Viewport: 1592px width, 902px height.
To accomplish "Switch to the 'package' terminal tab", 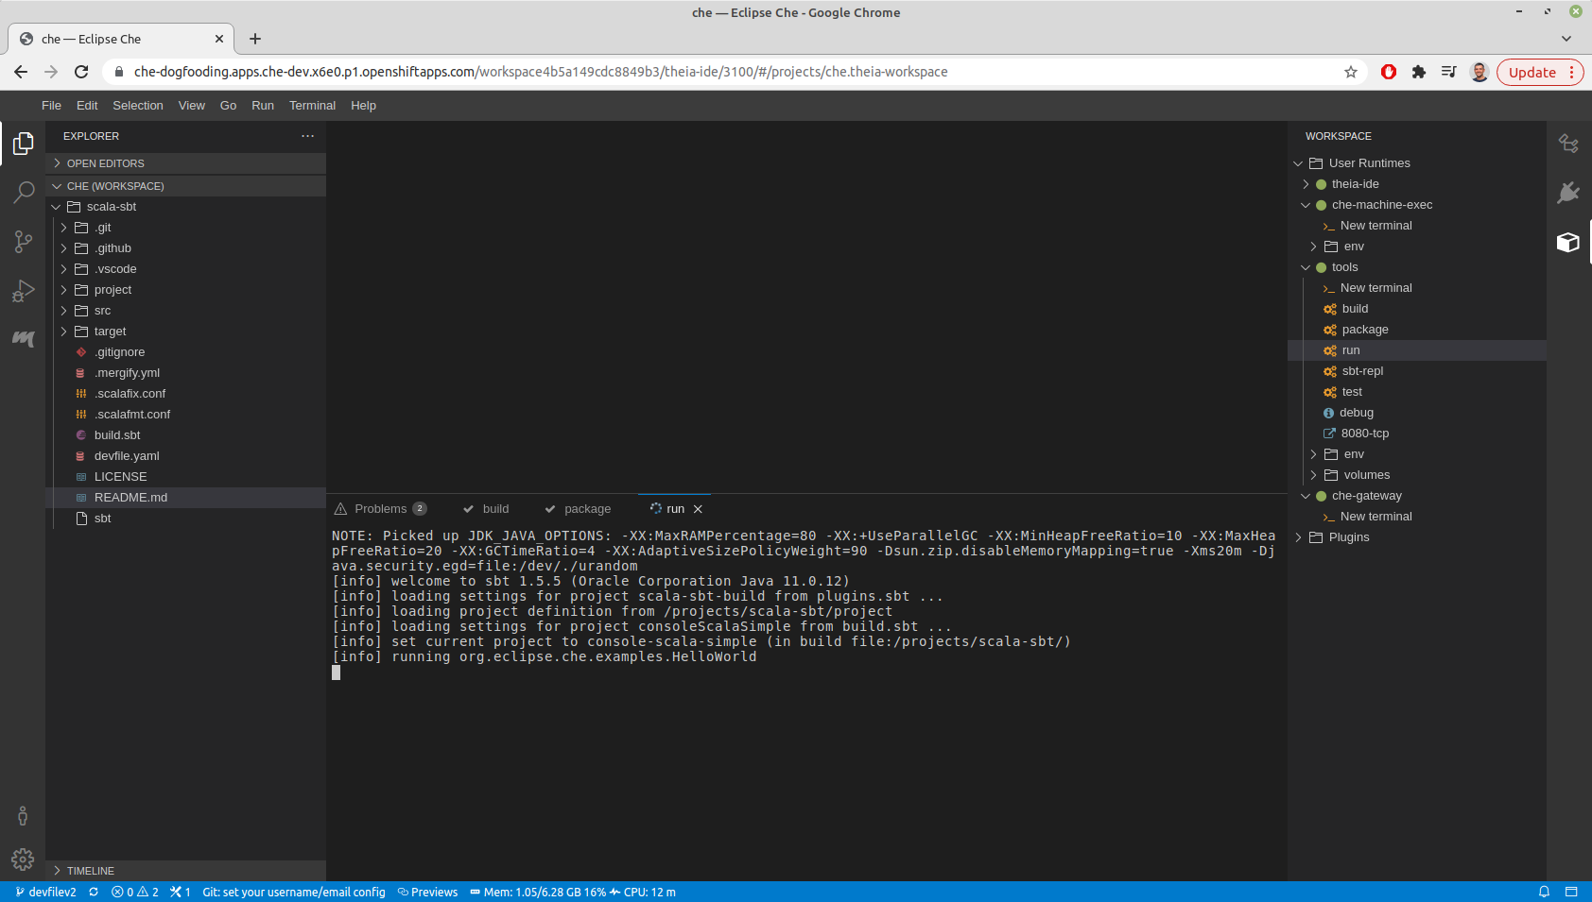I will point(586,508).
